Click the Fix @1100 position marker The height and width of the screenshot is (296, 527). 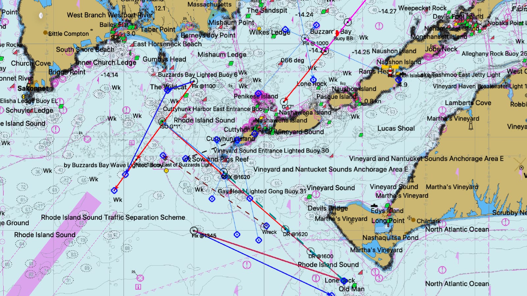pyautogui.click(x=194, y=82)
